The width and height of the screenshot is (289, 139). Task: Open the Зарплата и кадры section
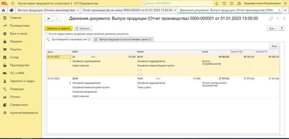[22, 81]
